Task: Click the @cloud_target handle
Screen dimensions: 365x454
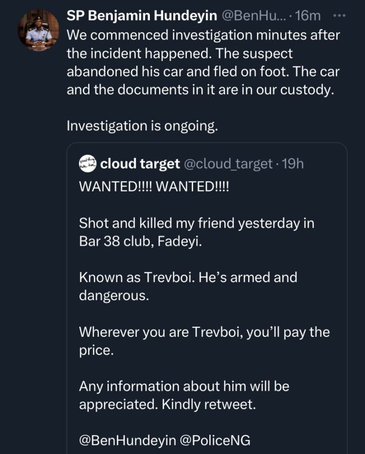Action: [227, 164]
